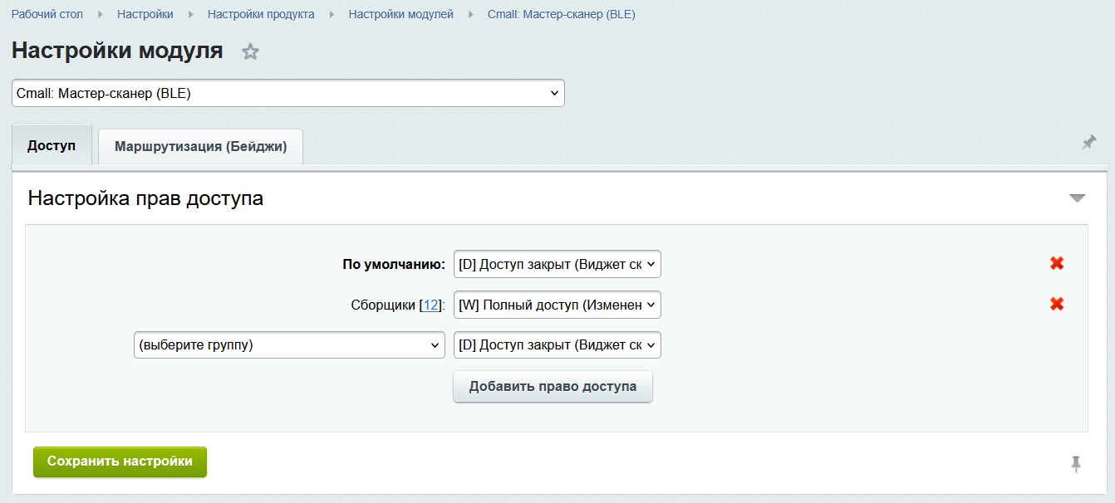The width and height of the screenshot is (1115, 503).
Task: Switch to the Доступ tab
Action: [x=52, y=146]
